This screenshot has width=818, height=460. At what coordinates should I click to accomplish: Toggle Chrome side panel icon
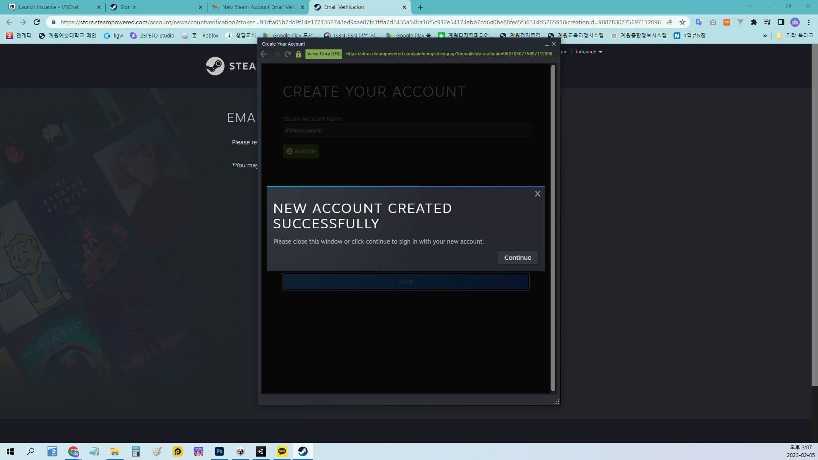click(781, 22)
